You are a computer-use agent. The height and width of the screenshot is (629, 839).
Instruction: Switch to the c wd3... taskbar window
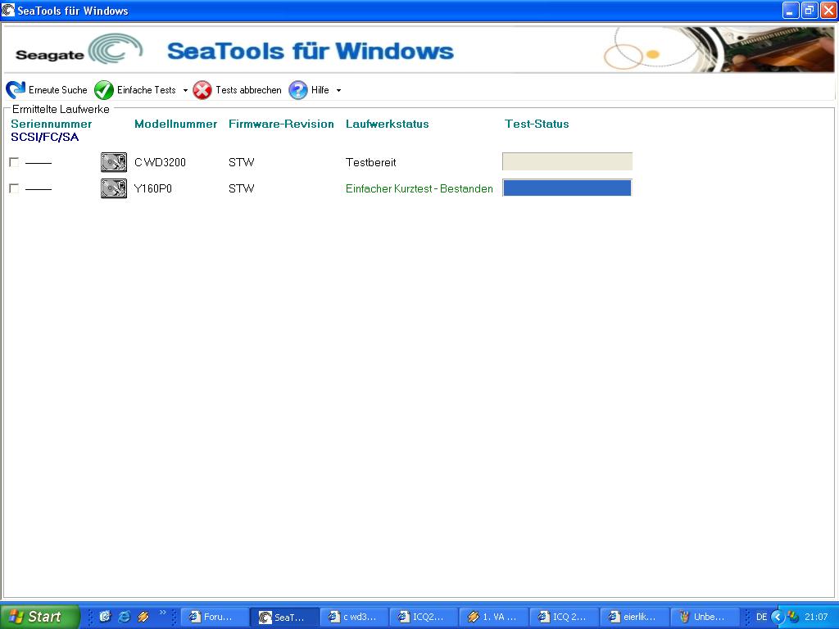[354, 617]
